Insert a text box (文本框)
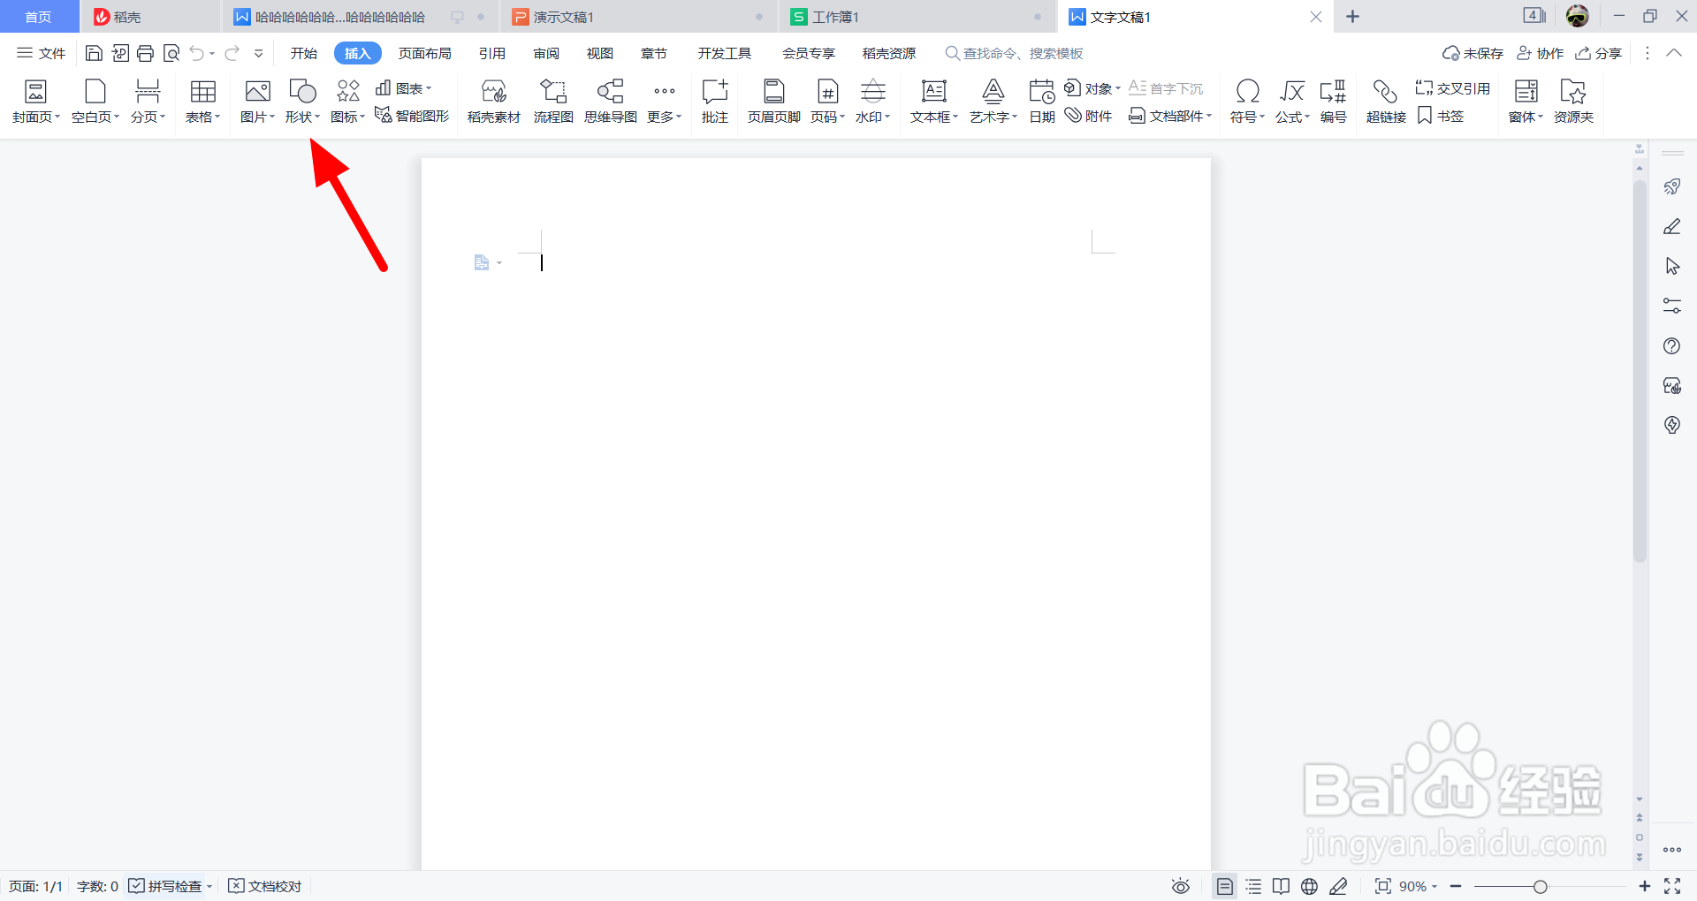The image size is (1697, 901). pos(934,102)
